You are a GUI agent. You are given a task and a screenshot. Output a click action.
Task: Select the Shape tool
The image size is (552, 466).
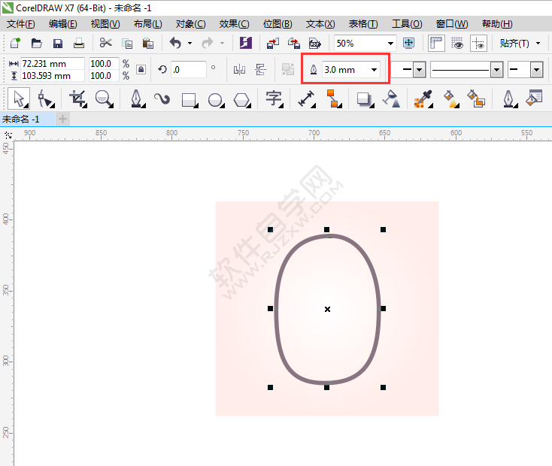(x=46, y=99)
